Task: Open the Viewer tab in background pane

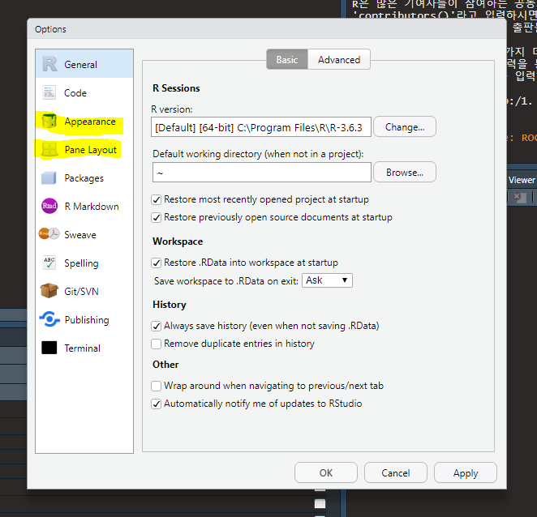Action: tap(522, 180)
